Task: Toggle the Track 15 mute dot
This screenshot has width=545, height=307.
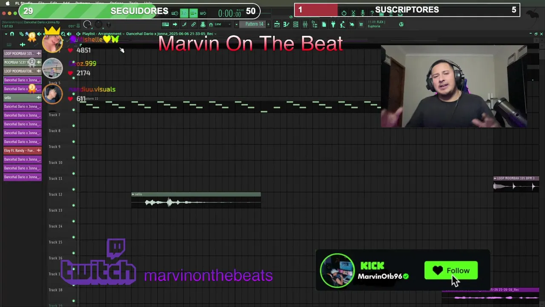Action: (74, 253)
